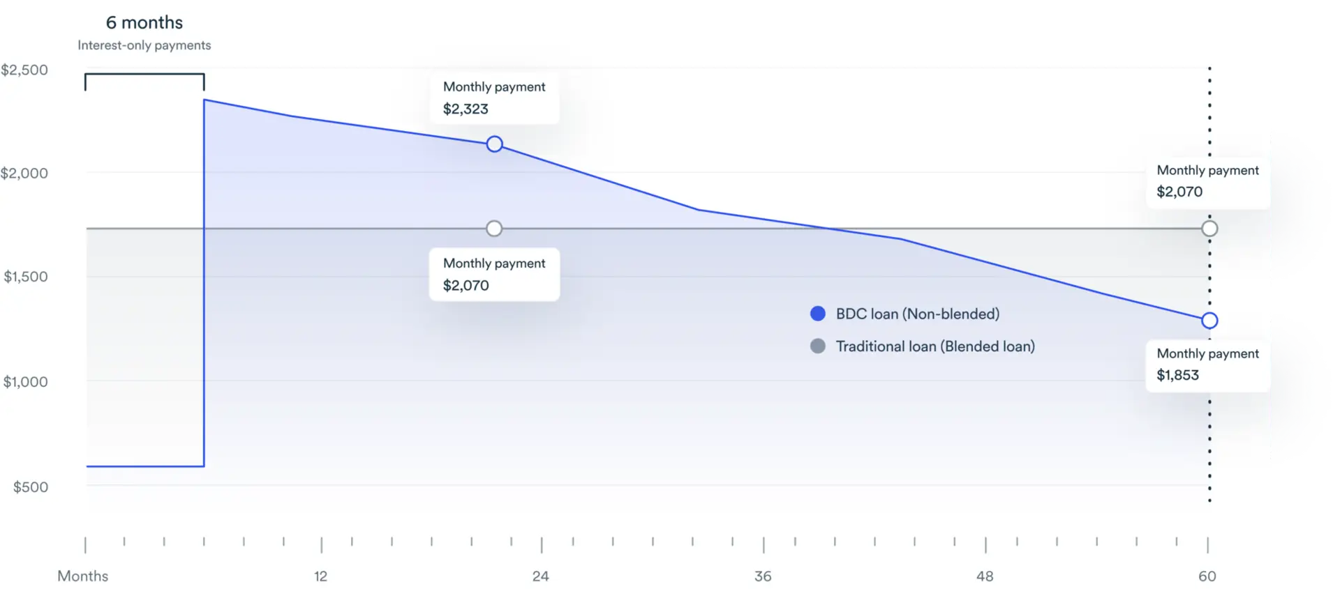Toggle the Traditional loan (Blended loan) legend label
1340x589 pixels.
[x=935, y=346]
